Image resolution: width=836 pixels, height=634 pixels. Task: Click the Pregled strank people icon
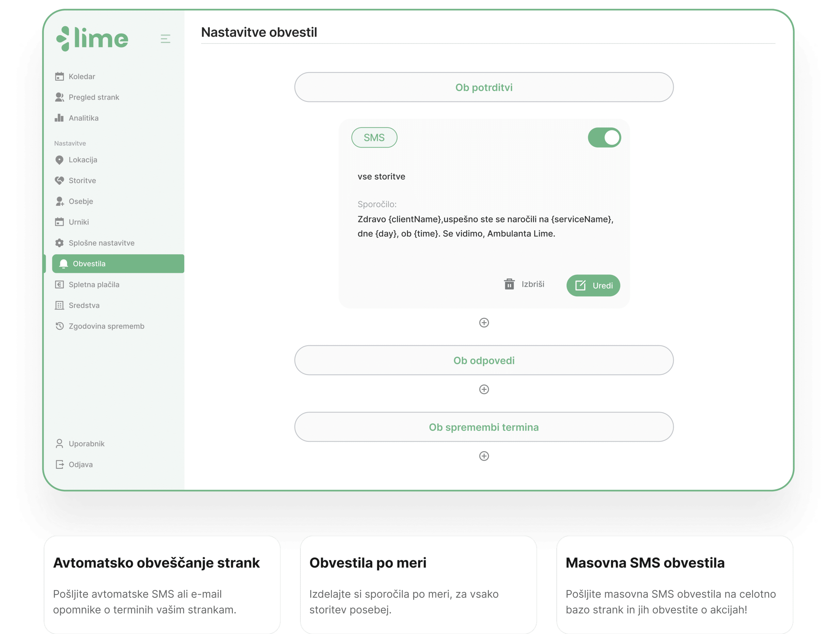click(x=59, y=97)
